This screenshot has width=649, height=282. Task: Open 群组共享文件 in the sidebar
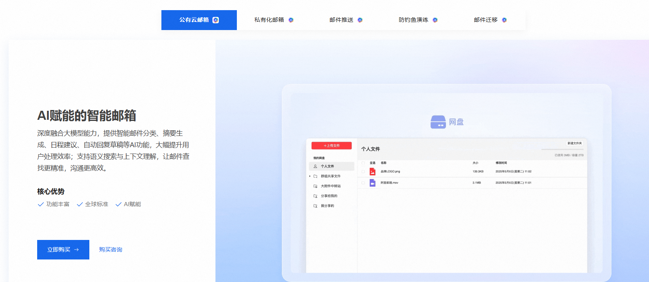[x=330, y=176]
